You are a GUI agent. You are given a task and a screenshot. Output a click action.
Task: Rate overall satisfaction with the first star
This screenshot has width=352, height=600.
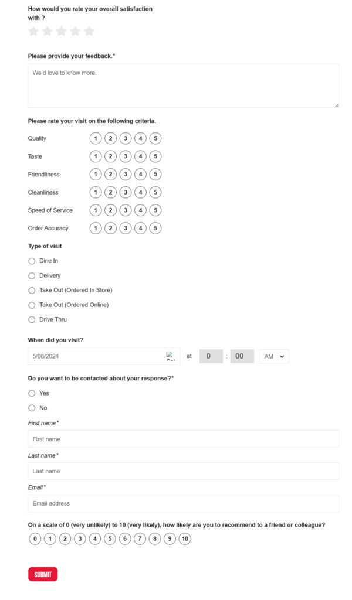pyautogui.click(x=33, y=31)
